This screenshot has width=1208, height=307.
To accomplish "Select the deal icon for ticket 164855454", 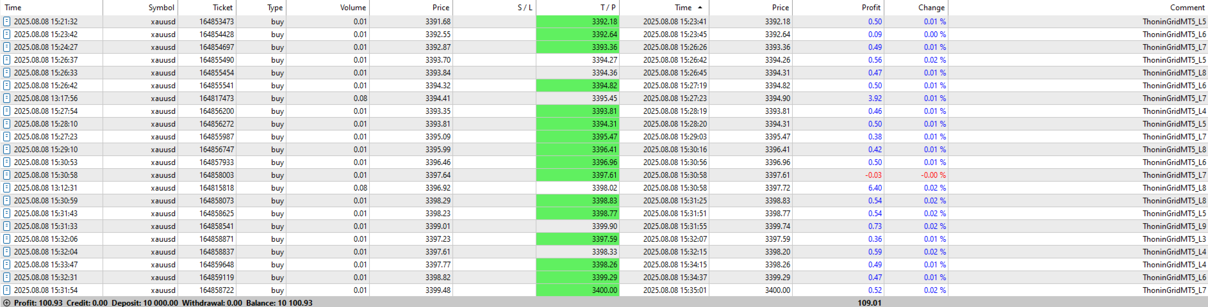I will pyautogui.click(x=7, y=73).
